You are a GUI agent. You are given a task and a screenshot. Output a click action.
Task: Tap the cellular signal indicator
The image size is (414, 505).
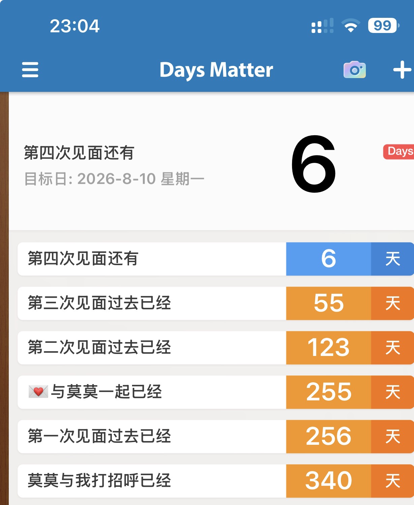pos(322,26)
